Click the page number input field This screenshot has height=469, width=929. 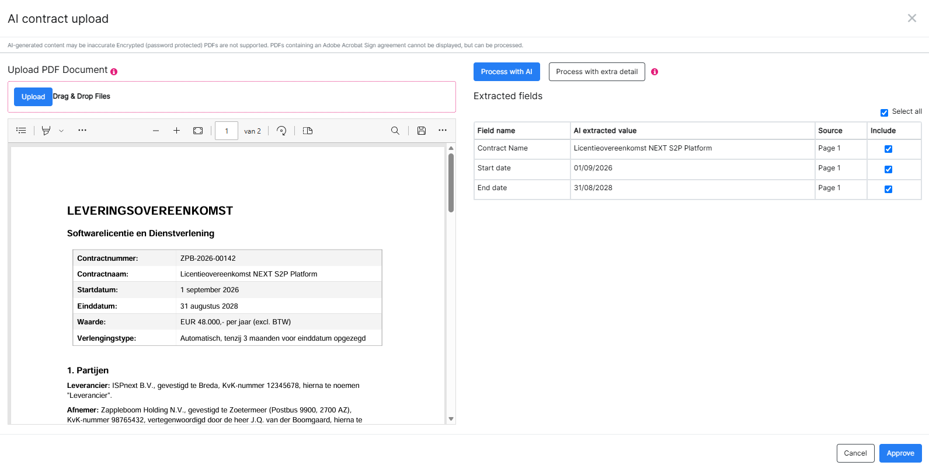(227, 131)
